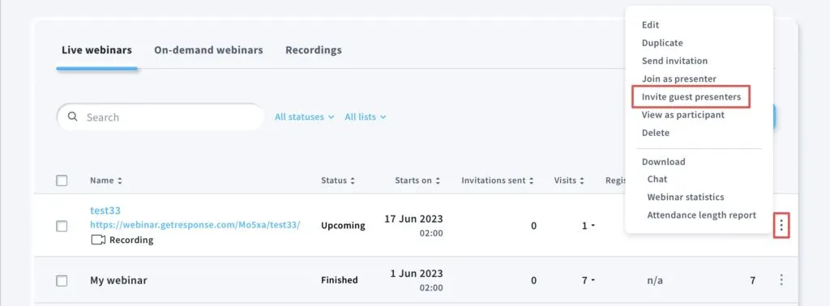Click the My webinar name text
The height and width of the screenshot is (306, 830).
pos(118,281)
